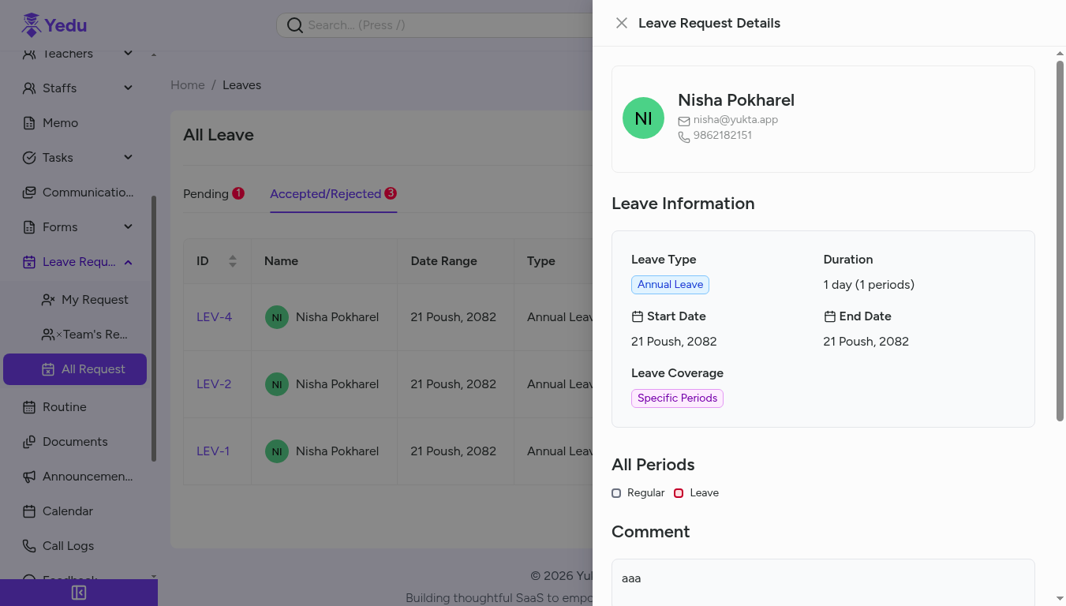Image resolution: width=1066 pixels, height=606 pixels.
Task: Switch to the Pending tab
Action: 207,193
